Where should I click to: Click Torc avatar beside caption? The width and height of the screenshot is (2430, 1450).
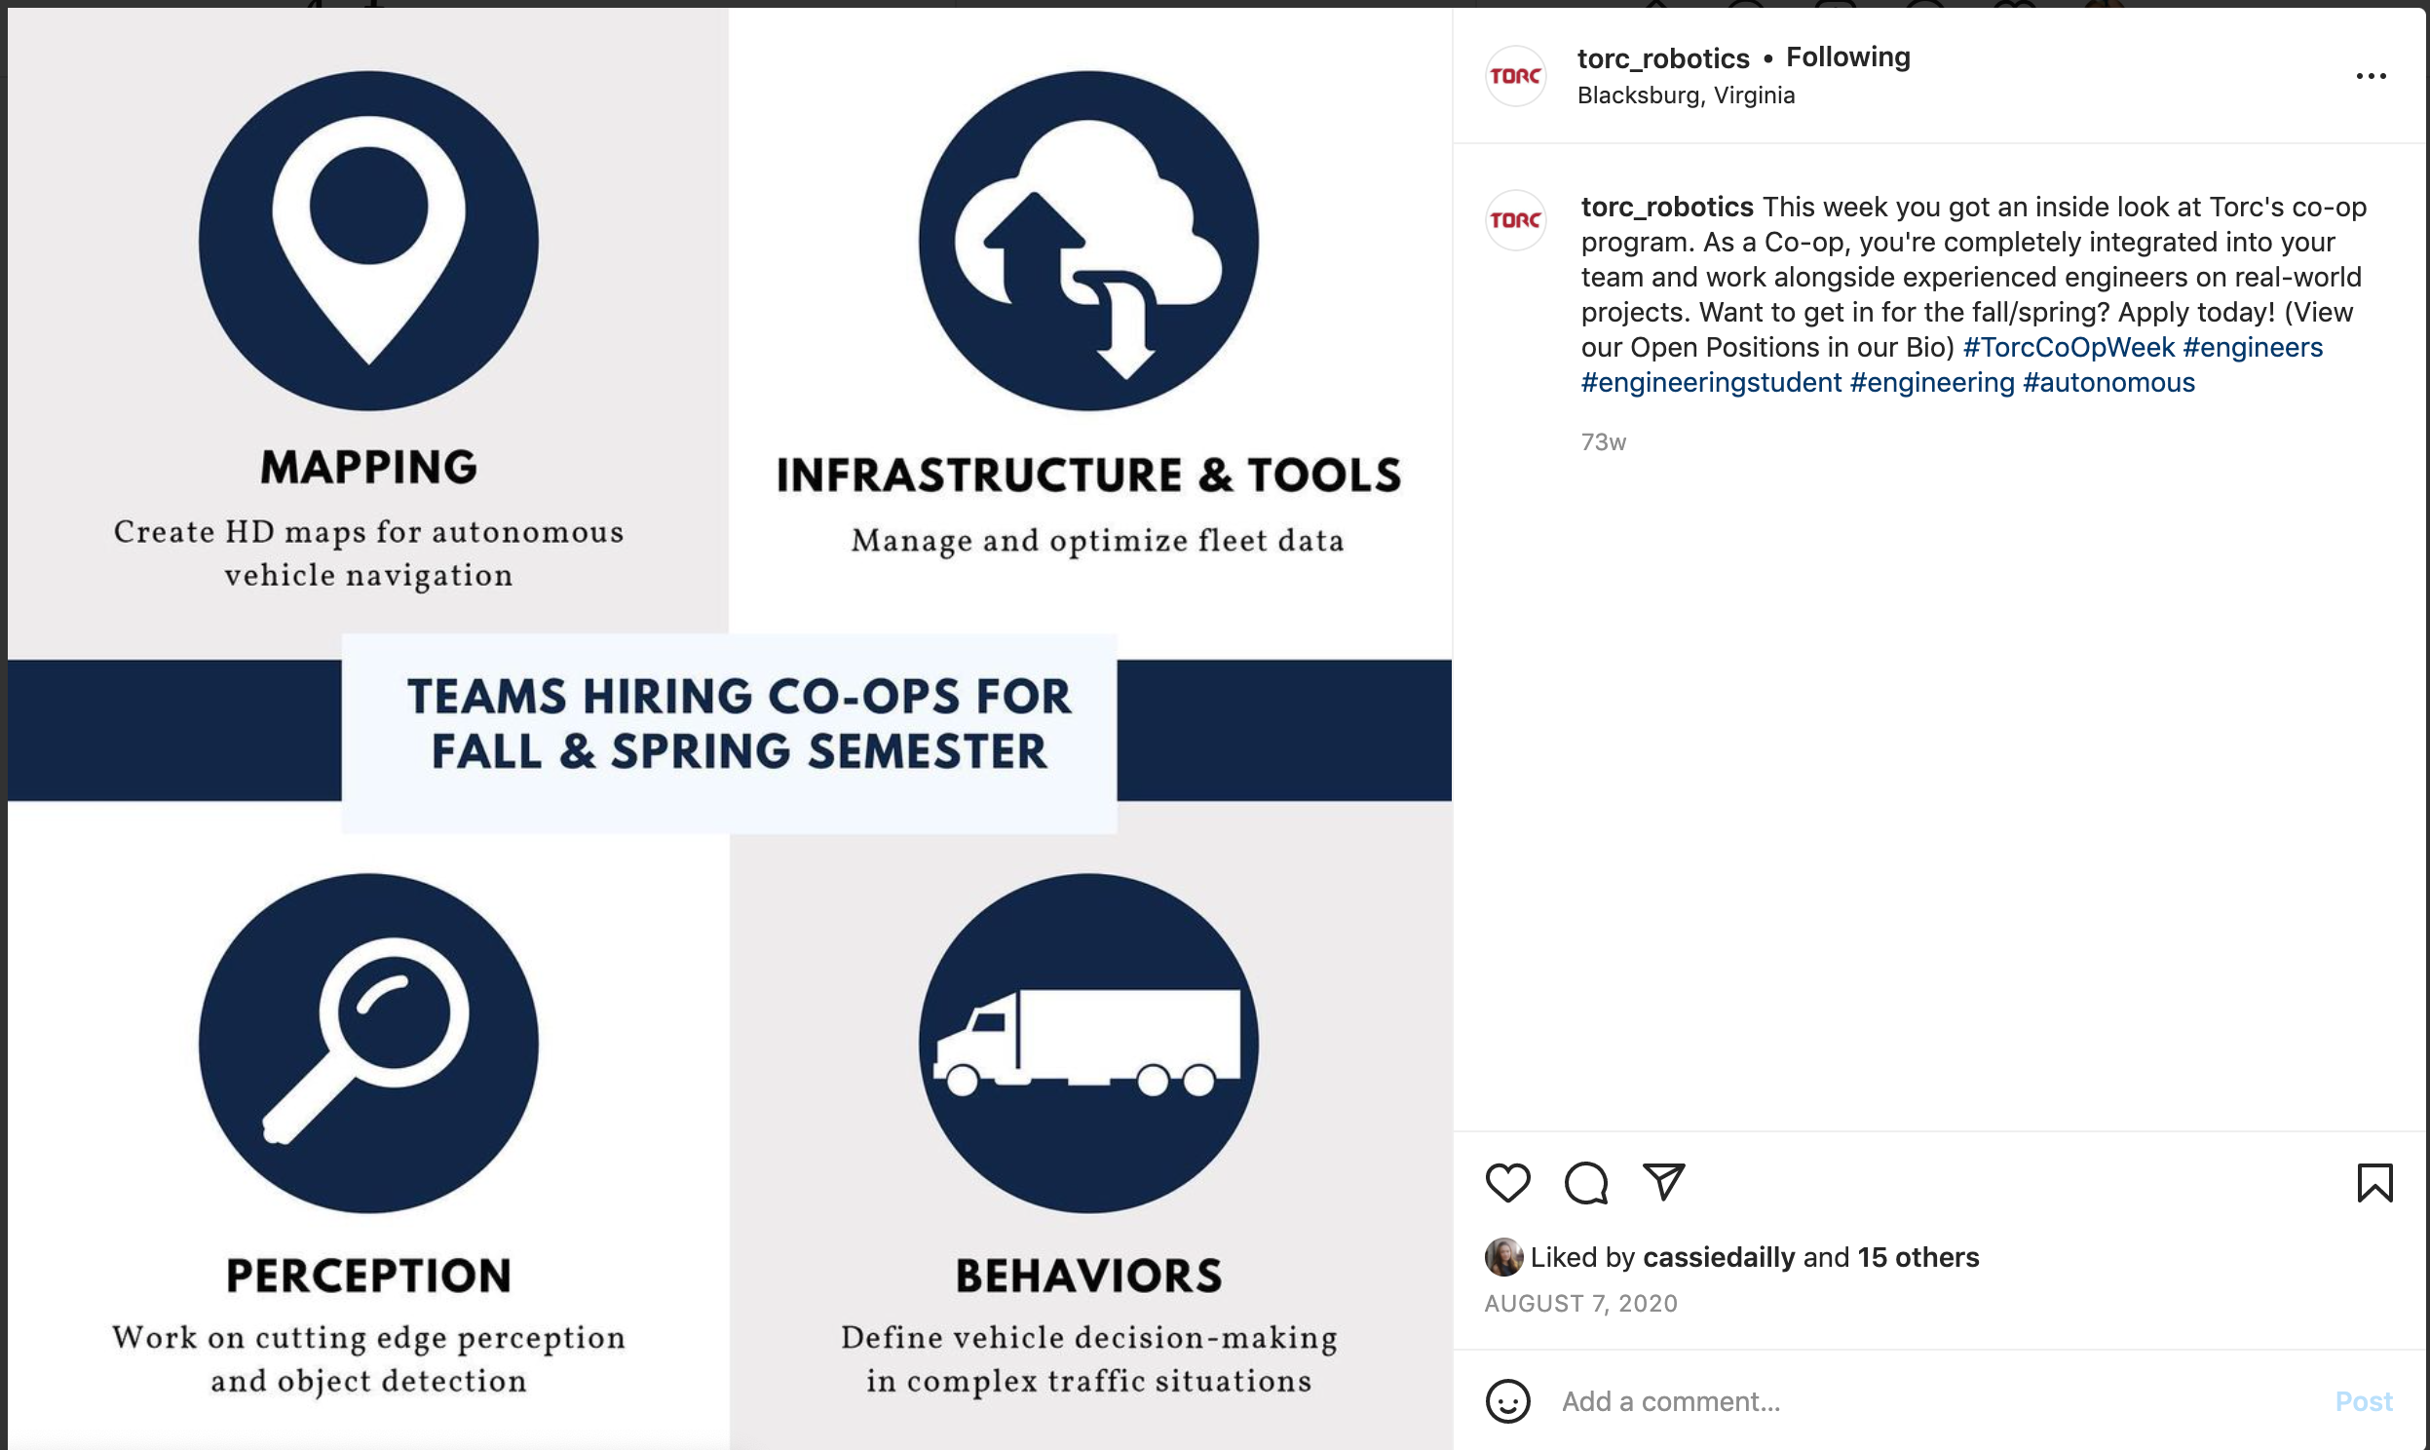pyautogui.click(x=1515, y=220)
